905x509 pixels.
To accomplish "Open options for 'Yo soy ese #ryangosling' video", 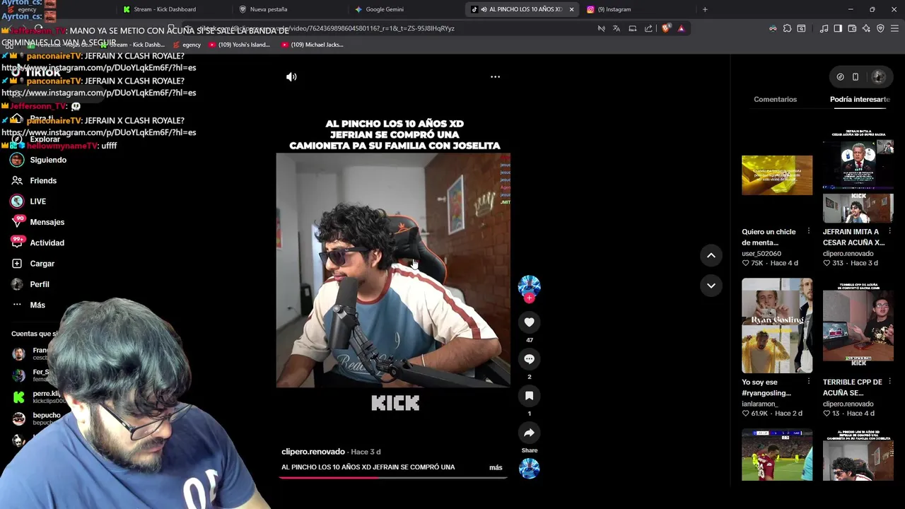I will (809, 382).
